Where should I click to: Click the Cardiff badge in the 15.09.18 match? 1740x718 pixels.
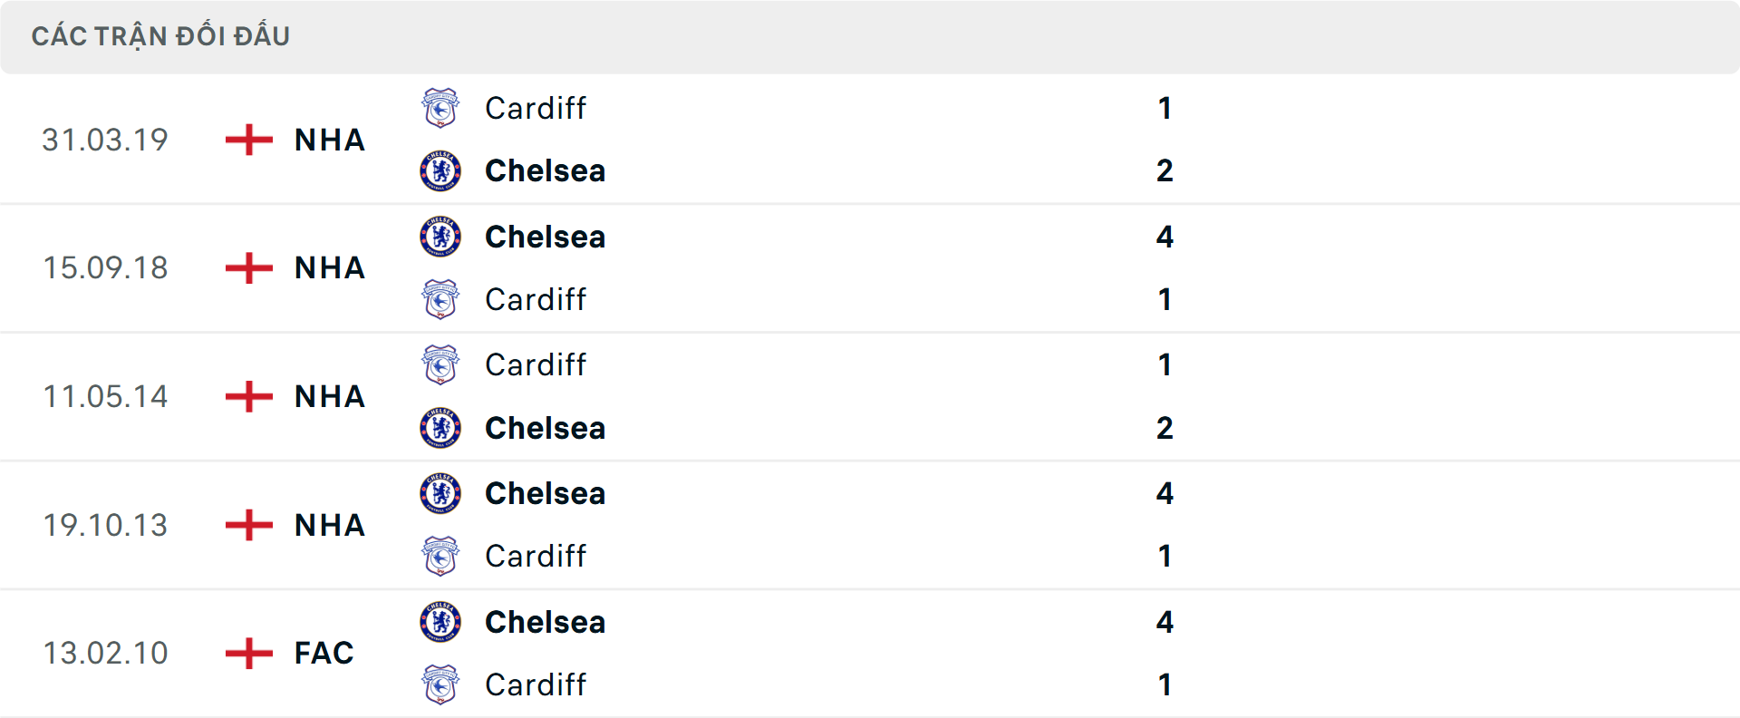coord(440,299)
